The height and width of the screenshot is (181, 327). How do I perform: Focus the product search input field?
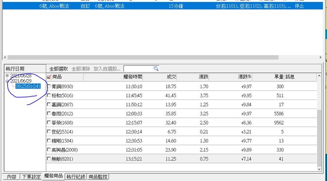[138, 69]
